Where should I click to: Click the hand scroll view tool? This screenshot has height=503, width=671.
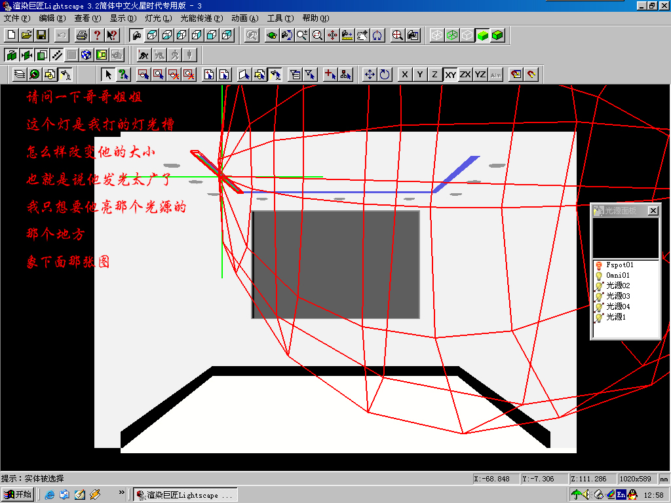pos(362,35)
